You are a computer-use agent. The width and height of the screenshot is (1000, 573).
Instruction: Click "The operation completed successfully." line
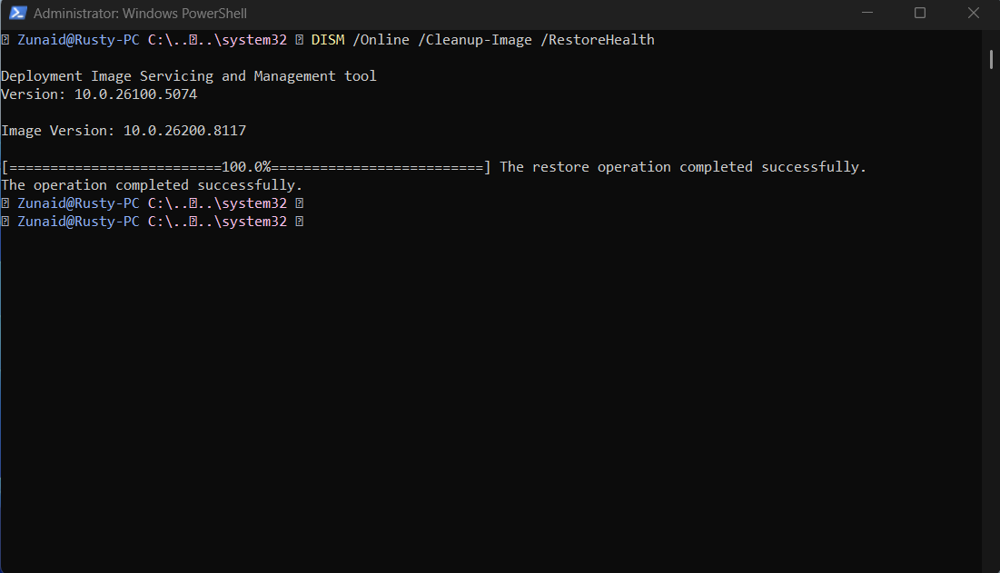[152, 185]
